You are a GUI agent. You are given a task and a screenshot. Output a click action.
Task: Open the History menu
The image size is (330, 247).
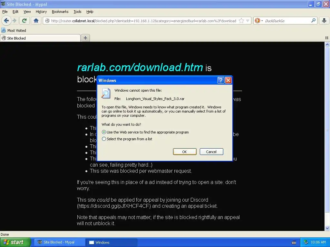[41, 12]
